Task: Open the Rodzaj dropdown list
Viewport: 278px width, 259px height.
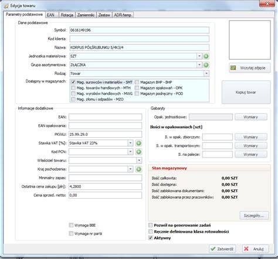Action: [206, 73]
